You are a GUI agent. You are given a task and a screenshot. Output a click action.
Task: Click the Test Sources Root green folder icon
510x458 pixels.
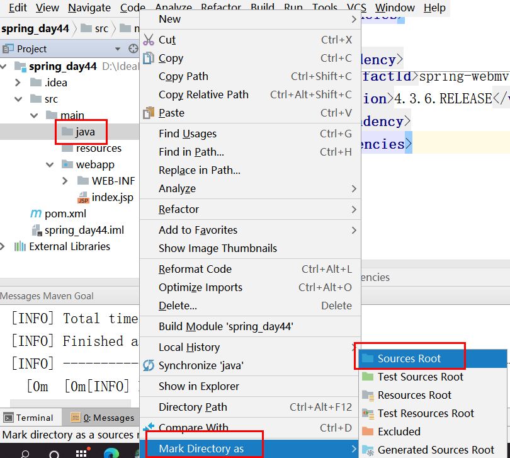tap(368, 376)
